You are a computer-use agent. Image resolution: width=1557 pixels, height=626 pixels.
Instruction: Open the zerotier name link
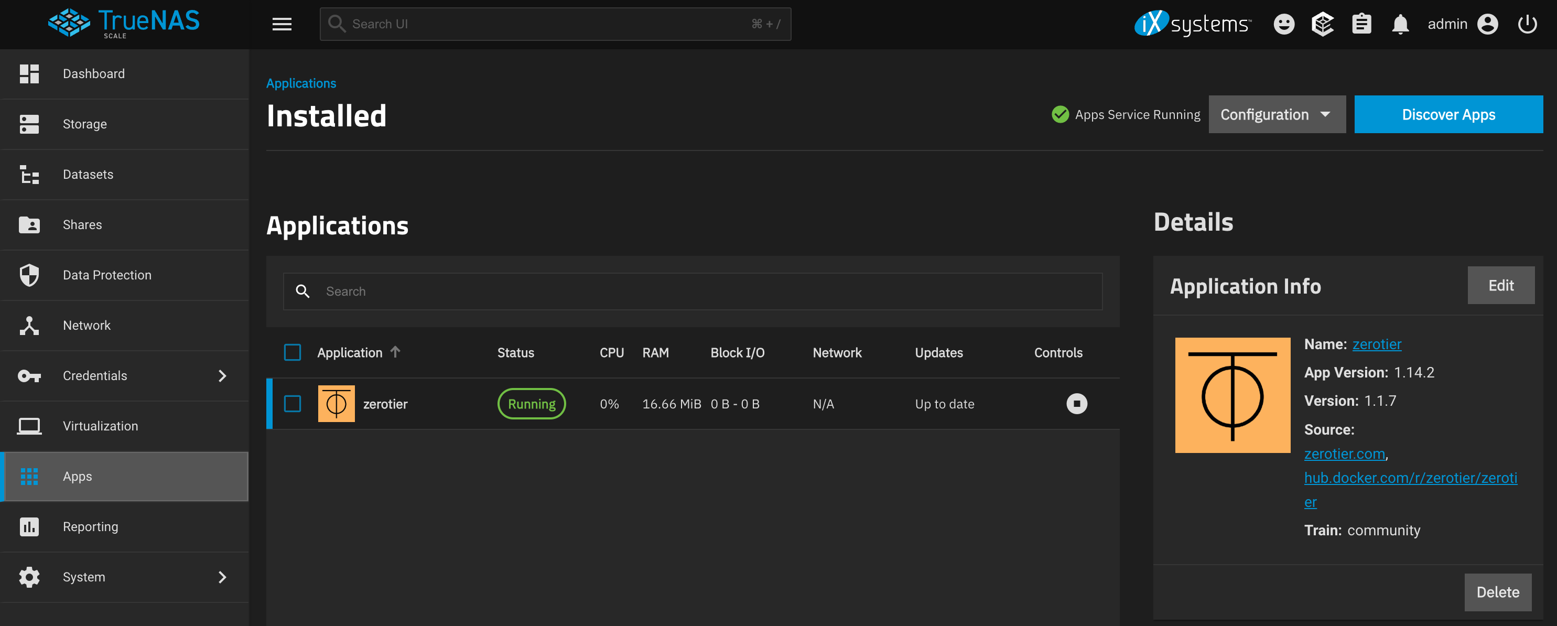pos(1376,344)
